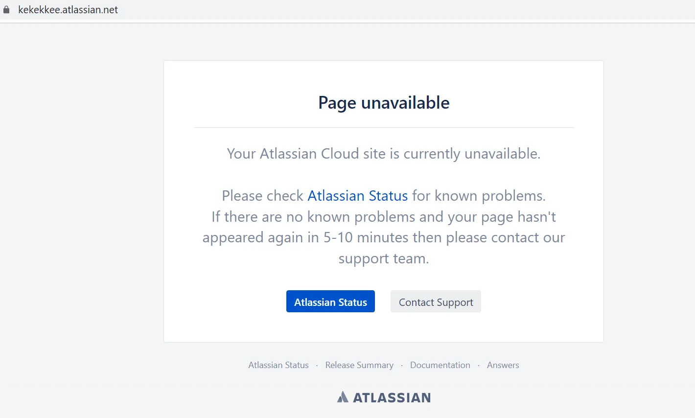This screenshot has height=418, width=695.
Task: Open the Answers footer link
Action: pyautogui.click(x=503, y=365)
